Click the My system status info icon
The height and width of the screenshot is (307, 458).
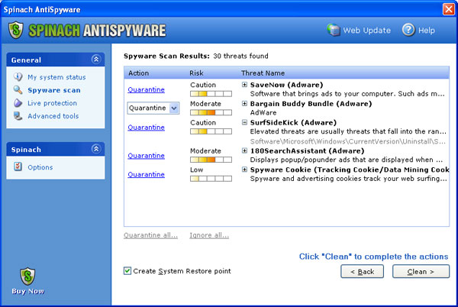(18, 77)
